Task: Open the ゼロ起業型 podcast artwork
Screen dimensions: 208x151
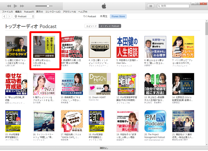Action: (183, 84)
